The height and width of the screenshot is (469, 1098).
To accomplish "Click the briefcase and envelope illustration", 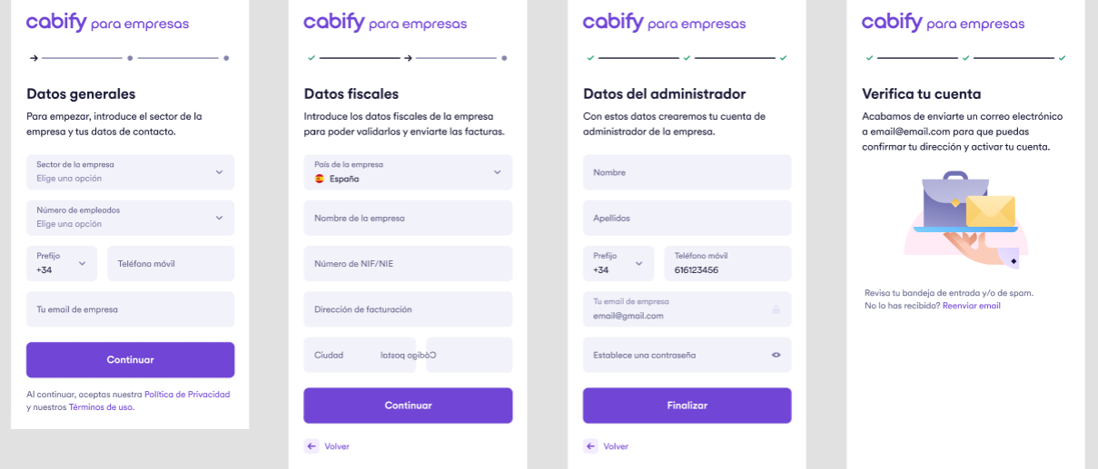I will (x=965, y=216).
